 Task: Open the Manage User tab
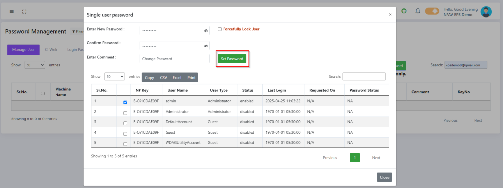(x=24, y=50)
